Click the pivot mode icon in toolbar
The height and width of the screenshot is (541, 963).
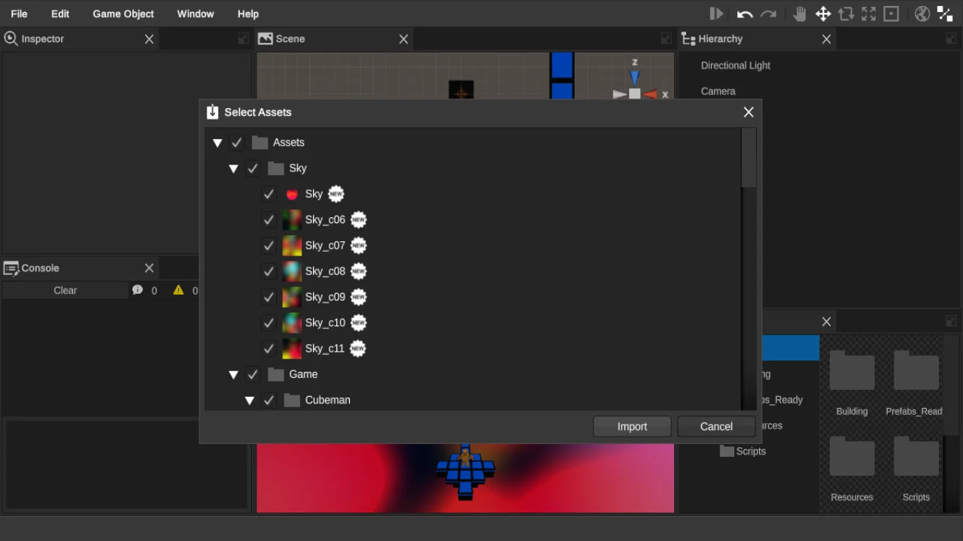[944, 14]
